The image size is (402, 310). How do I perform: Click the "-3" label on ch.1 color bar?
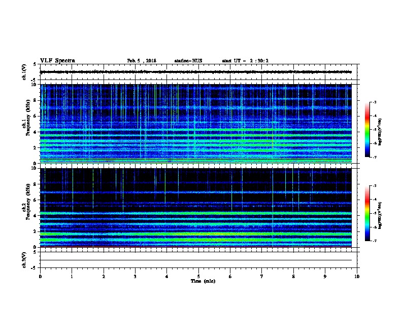[374, 102]
